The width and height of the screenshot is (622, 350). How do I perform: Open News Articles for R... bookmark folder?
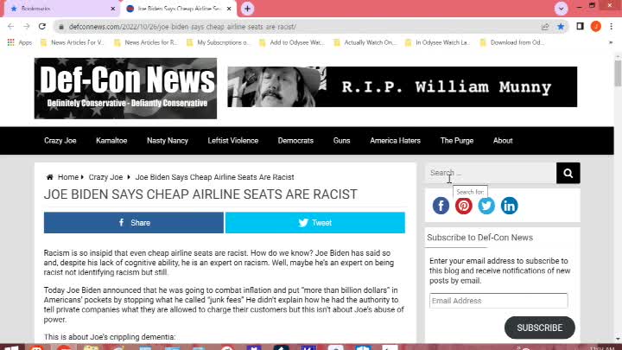pos(146,42)
